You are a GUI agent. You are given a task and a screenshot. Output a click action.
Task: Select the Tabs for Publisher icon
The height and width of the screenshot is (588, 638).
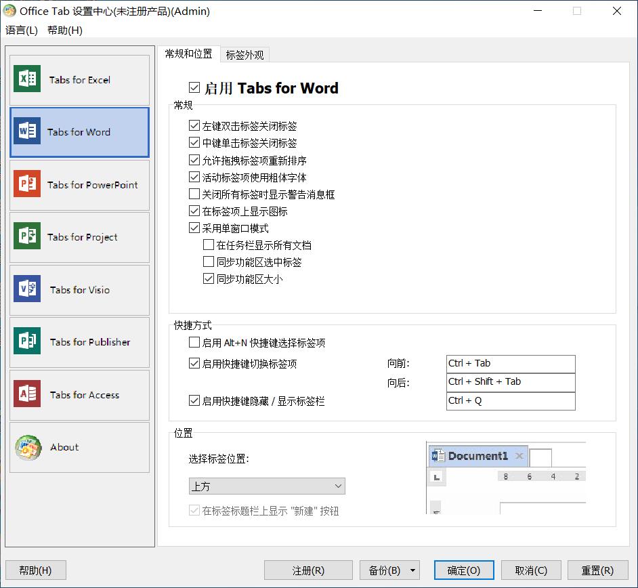[x=27, y=341]
